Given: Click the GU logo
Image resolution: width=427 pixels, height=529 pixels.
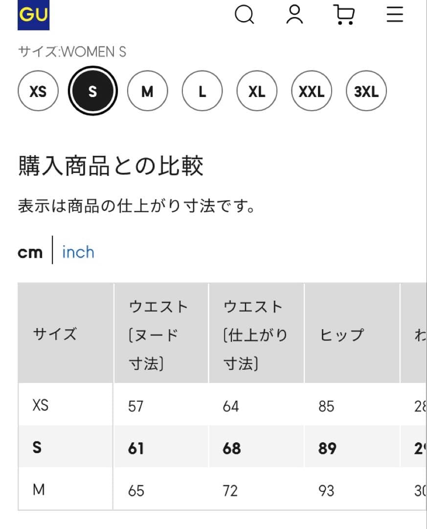Looking at the screenshot, I should pyautogui.click(x=33, y=15).
